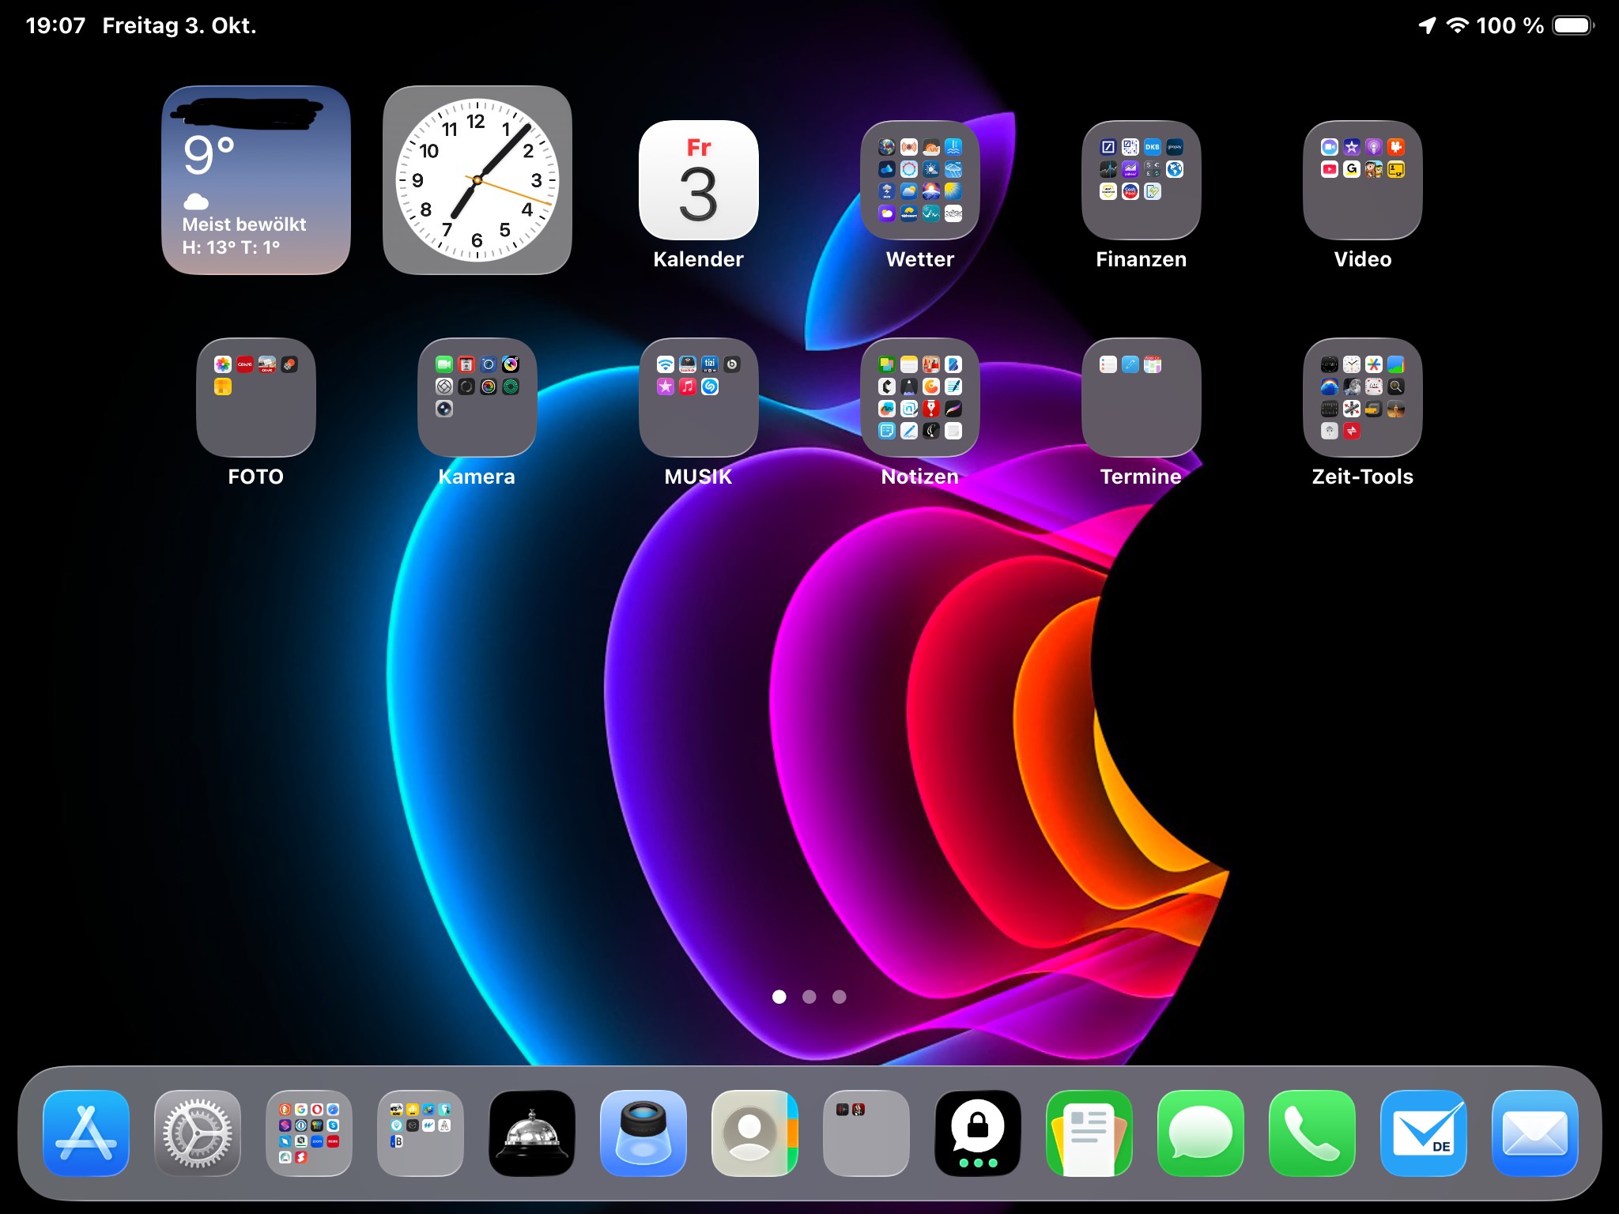Tap the analog clock widget
This screenshot has width=1619, height=1214.
[477, 180]
